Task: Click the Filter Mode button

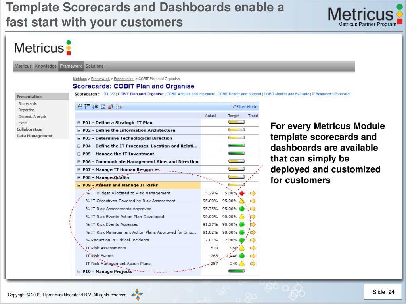Action: pyautogui.click(x=244, y=106)
